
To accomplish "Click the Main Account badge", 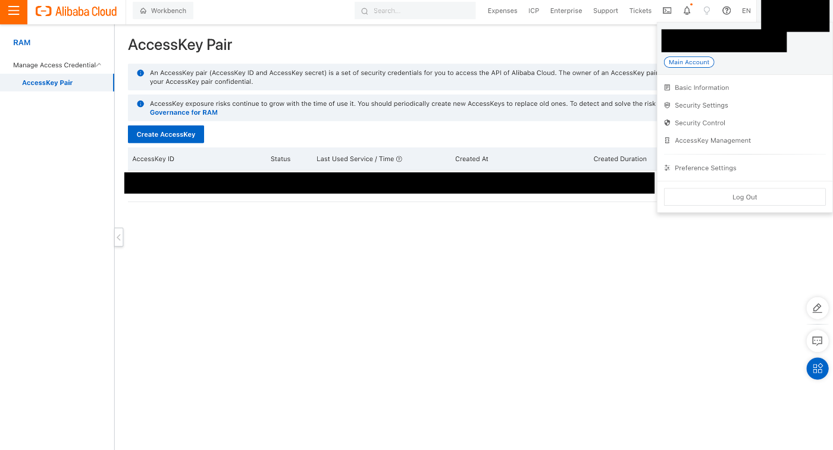I will 689,62.
